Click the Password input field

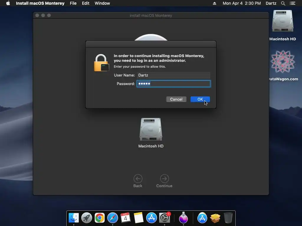coord(173,84)
